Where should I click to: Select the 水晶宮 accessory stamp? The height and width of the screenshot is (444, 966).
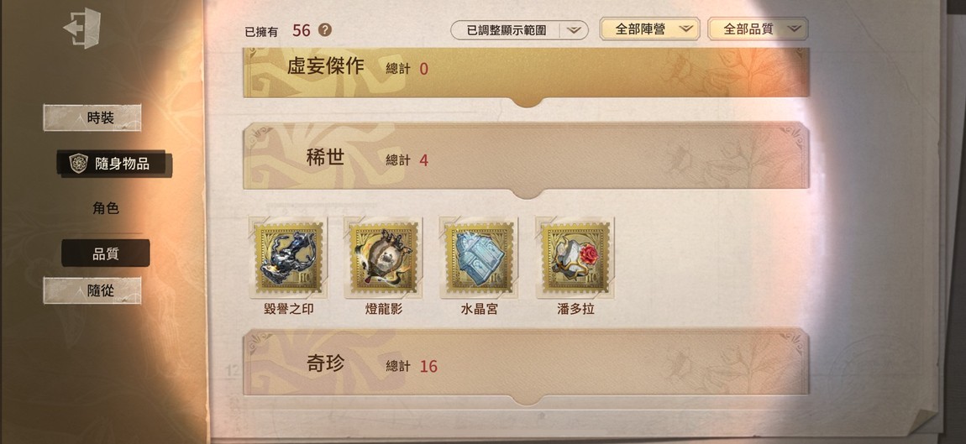point(479,258)
